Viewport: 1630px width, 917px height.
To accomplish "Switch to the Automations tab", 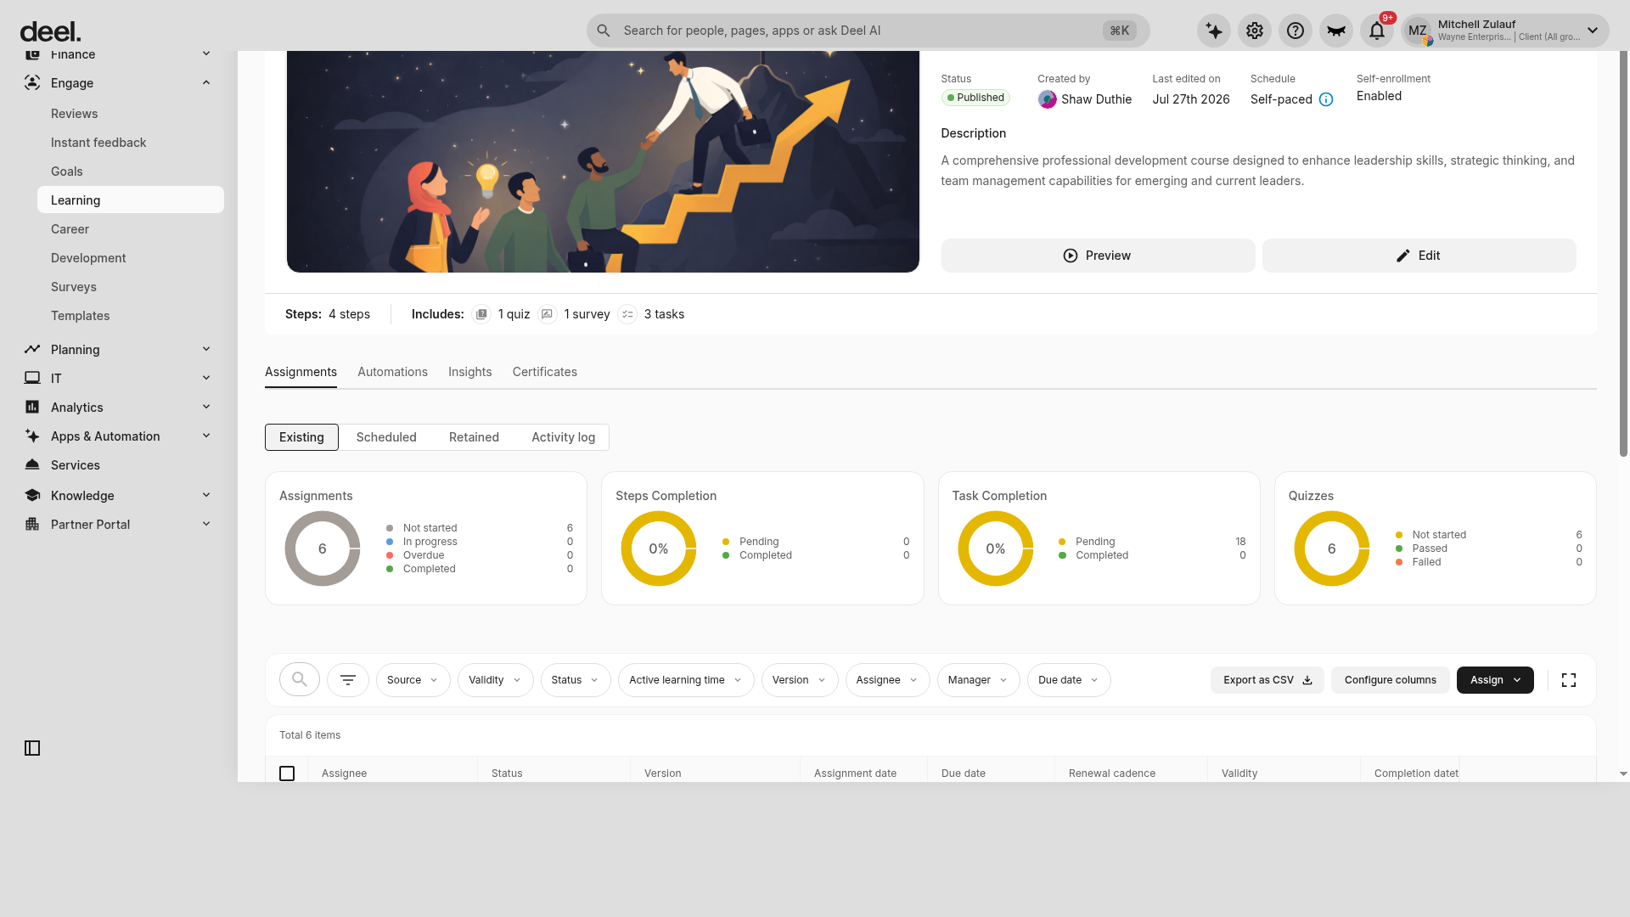I will (x=392, y=372).
